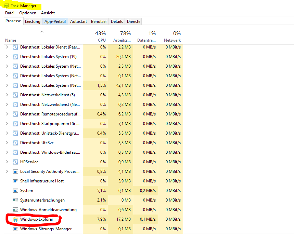
Task: Expand Diensthost: Netzwerkdienst (Ne... row
Action: 7,104
